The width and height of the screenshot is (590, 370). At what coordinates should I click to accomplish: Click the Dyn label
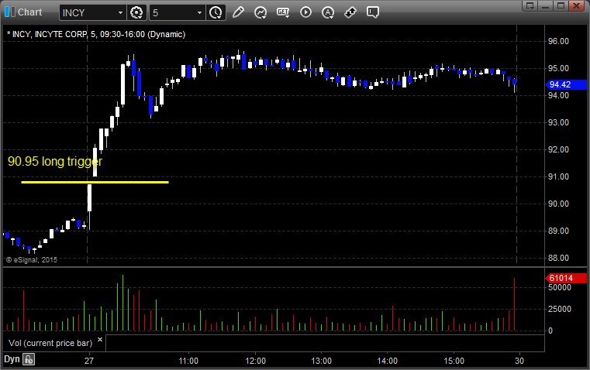(x=12, y=359)
